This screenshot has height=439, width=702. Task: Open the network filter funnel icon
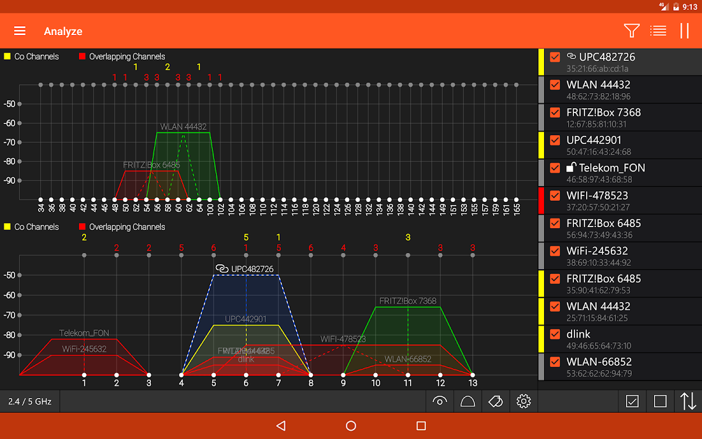coord(631,31)
